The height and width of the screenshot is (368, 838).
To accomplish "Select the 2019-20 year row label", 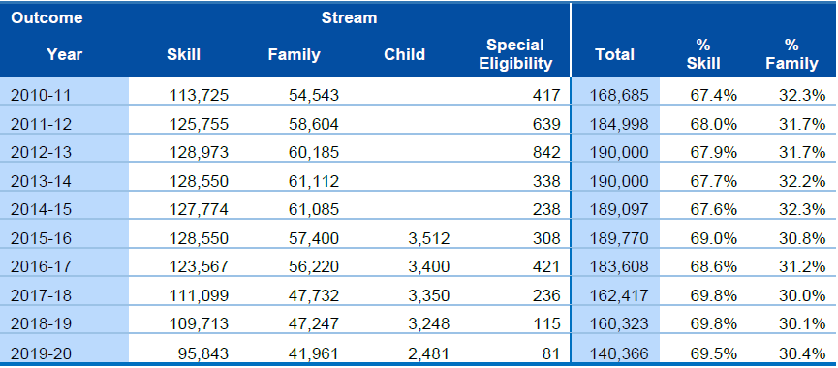I will click(x=41, y=353).
